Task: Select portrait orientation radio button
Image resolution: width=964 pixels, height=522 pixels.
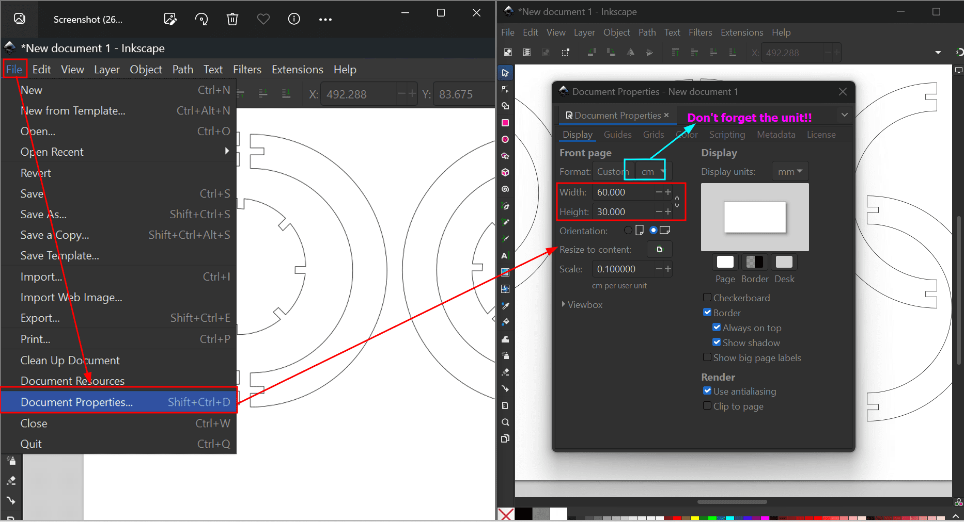Action: [x=628, y=230]
